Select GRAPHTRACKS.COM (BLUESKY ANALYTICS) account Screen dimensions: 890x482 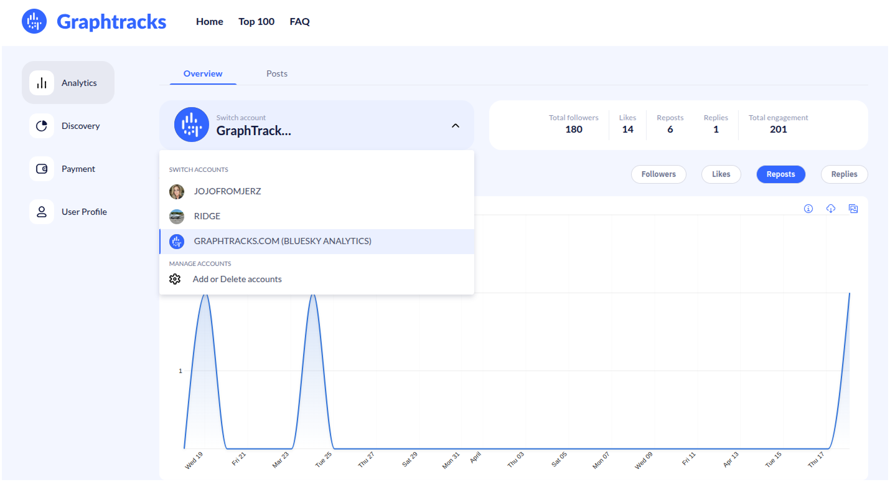(317, 241)
